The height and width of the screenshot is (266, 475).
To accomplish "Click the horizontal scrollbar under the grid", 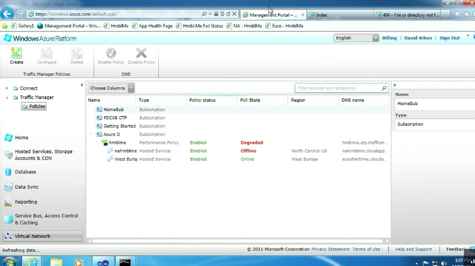I will click(x=238, y=241).
